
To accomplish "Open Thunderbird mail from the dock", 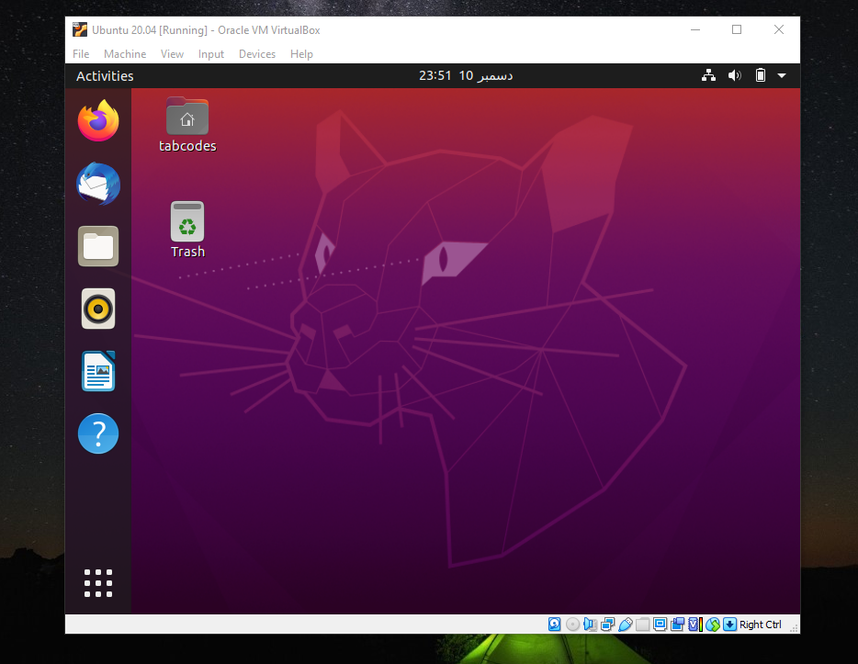I will (97, 184).
